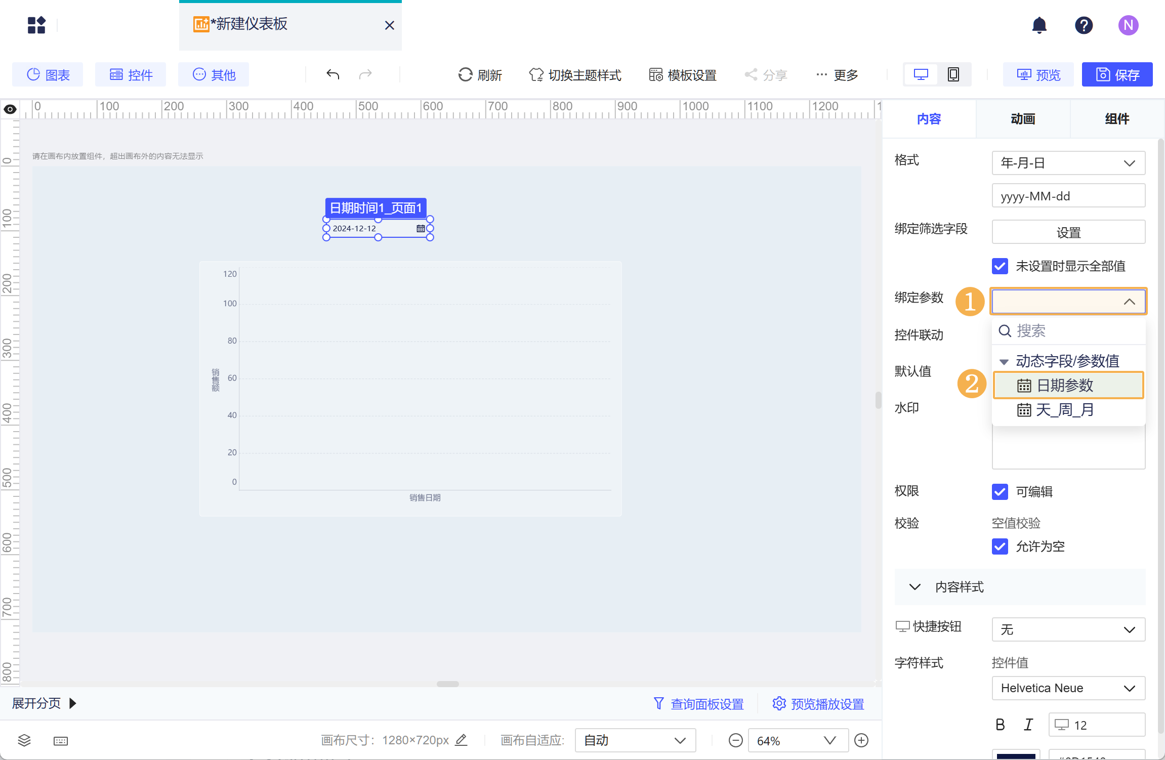Uncheck 未设置时显示全部值 checkbox

coord(1000,266)
